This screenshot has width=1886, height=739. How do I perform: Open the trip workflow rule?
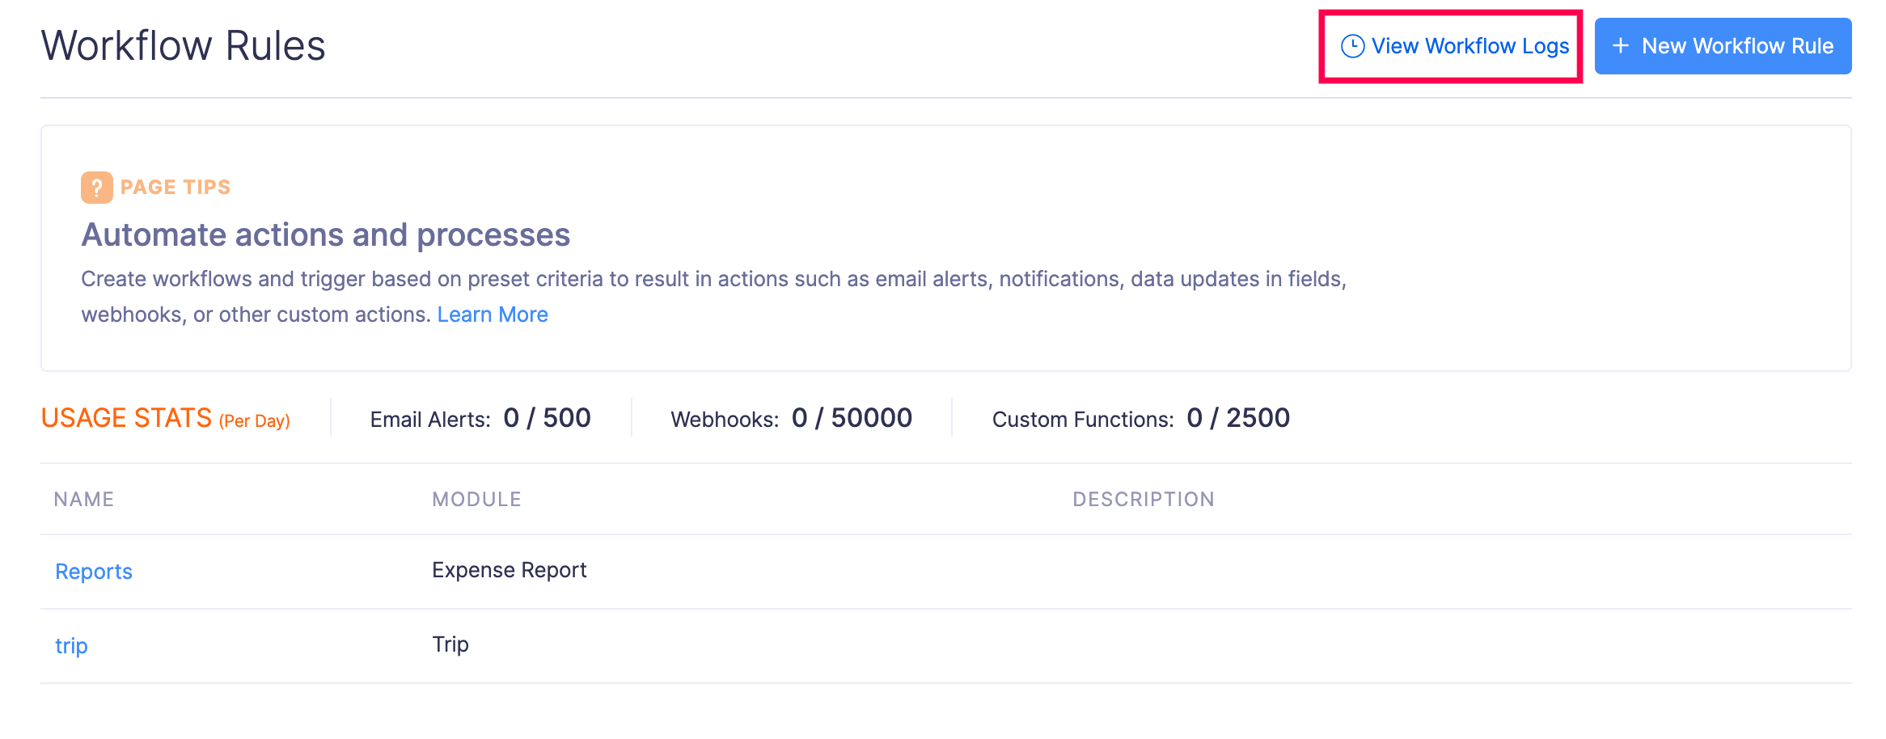tap(70, 645)
